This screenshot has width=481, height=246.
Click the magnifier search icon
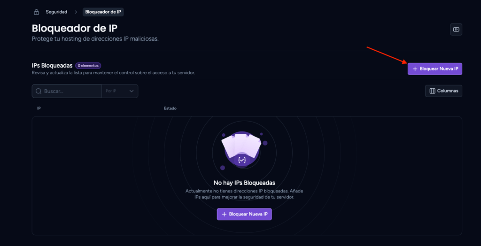click(39, 91)
